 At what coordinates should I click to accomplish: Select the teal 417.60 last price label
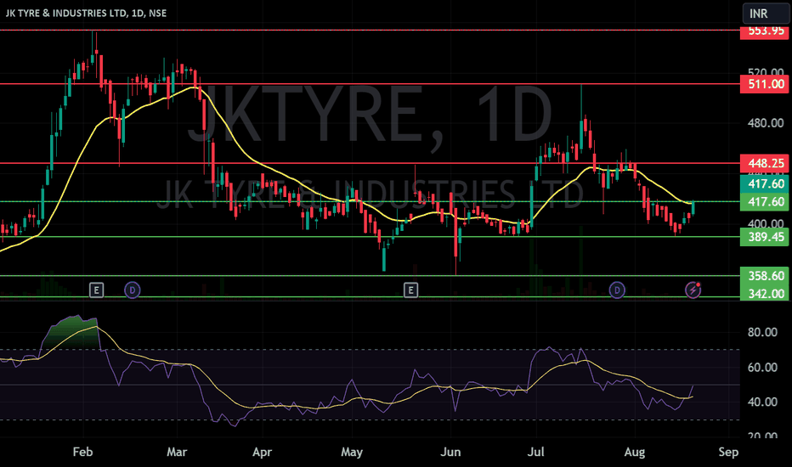(766, 183)
